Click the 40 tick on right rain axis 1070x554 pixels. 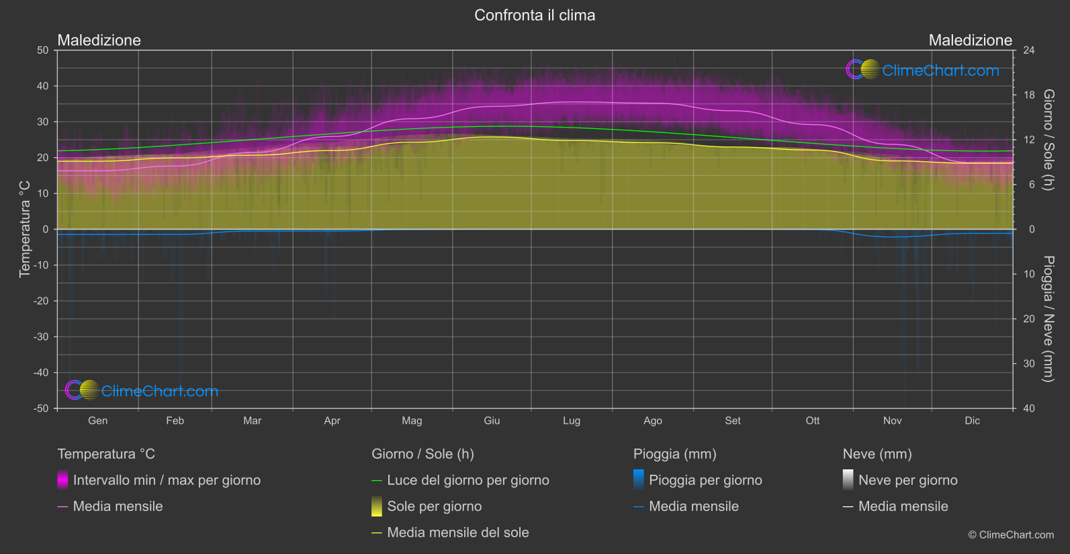[x=1028, y=408]
